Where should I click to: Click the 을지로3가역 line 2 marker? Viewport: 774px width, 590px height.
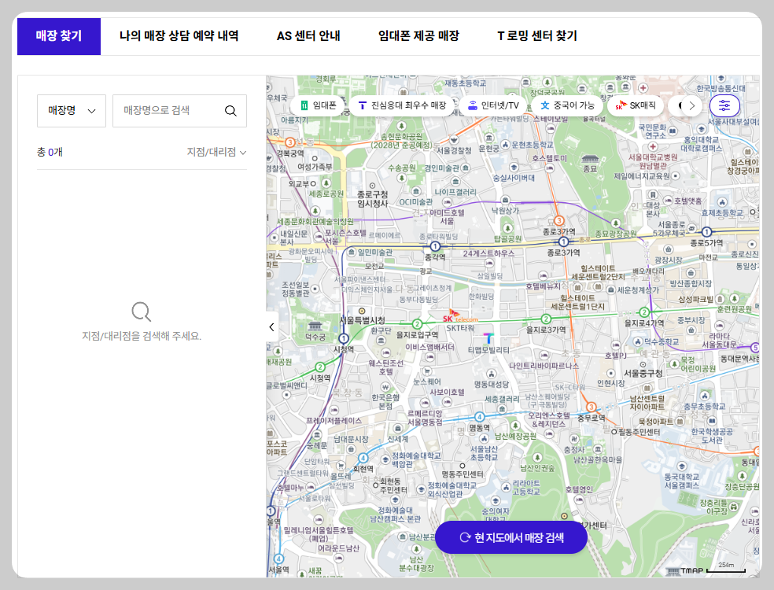click(546, 319)
